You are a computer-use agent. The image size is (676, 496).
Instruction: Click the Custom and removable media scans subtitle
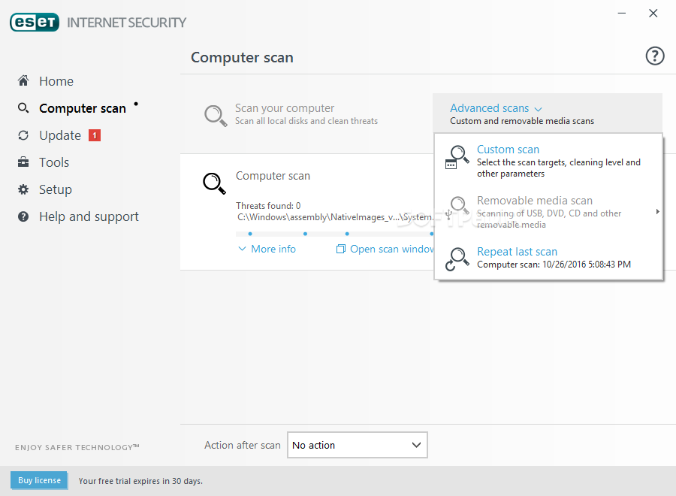pyautogui.click(x=522, y=121)
